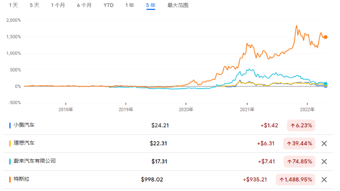Screen dimensions: 340x191
Task: Remove 蔚来汽车有限公司 with its X icon
Action: click(x=324, y=162)
